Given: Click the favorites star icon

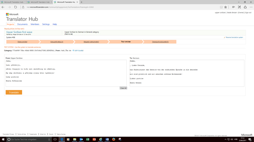Looking at the screenshot, I should pos(226,7).
